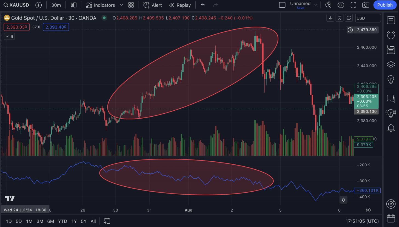This screenshot has height=227, width=399.
Task: Click the green market status dot
Action: click(x=104, y=18)
